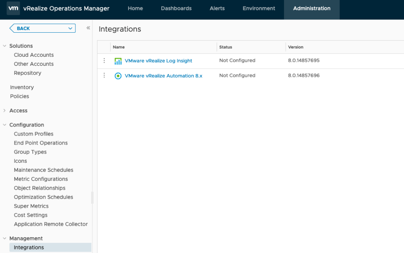Open the Alerts tab

click(x=217, y=8)
